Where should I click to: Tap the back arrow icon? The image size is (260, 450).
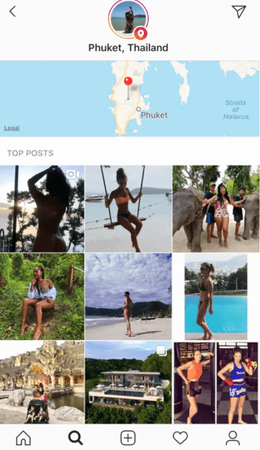(13, 12)
